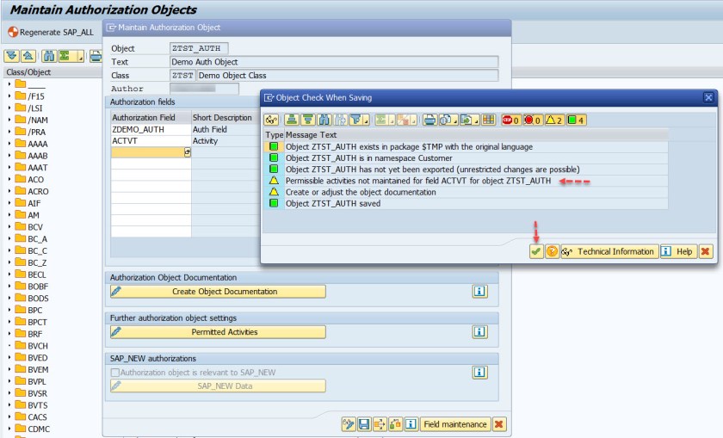Viewport: 723px width, 438px height.
Task: Click the Permitted Activities button
Action: [x=218, y=331]
